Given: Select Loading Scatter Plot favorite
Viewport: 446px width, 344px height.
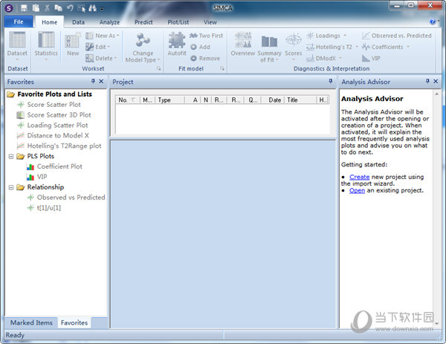Looking at the screenshot, I should pos(57,125).
